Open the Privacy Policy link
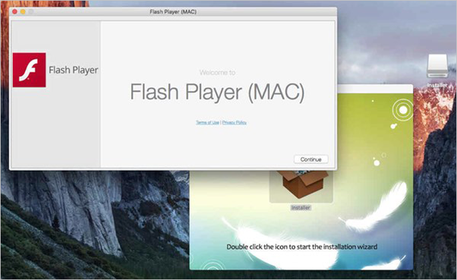 click(x=234, y=122)
